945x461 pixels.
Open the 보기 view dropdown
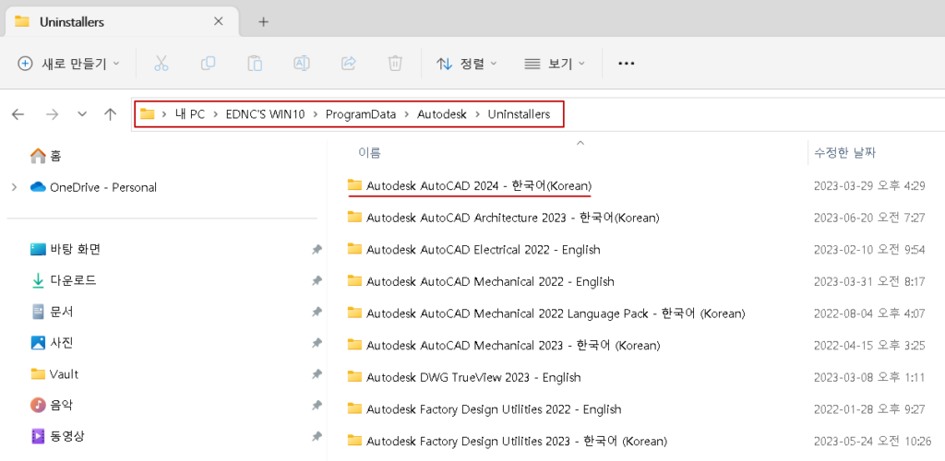(x=555, y=64)
